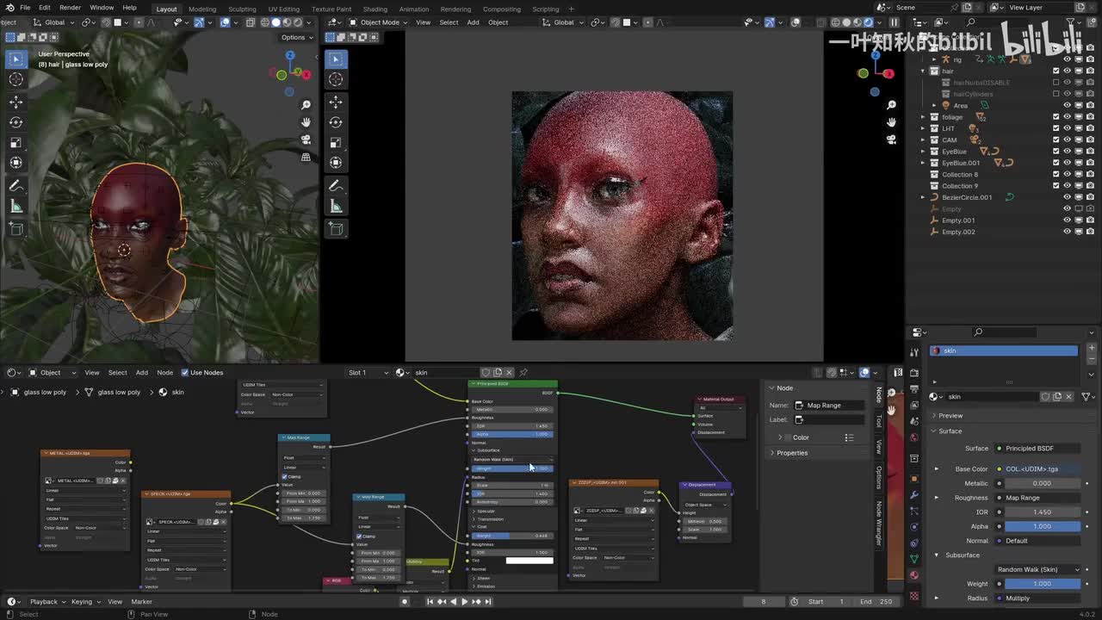The image size is (1102, 620).
Task: Hide the foliage collection in viewport
Action: click(x=1067, y=117)
